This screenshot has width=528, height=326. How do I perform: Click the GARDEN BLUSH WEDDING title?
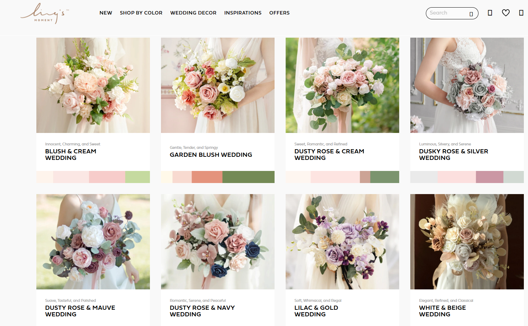click(211, 155)
